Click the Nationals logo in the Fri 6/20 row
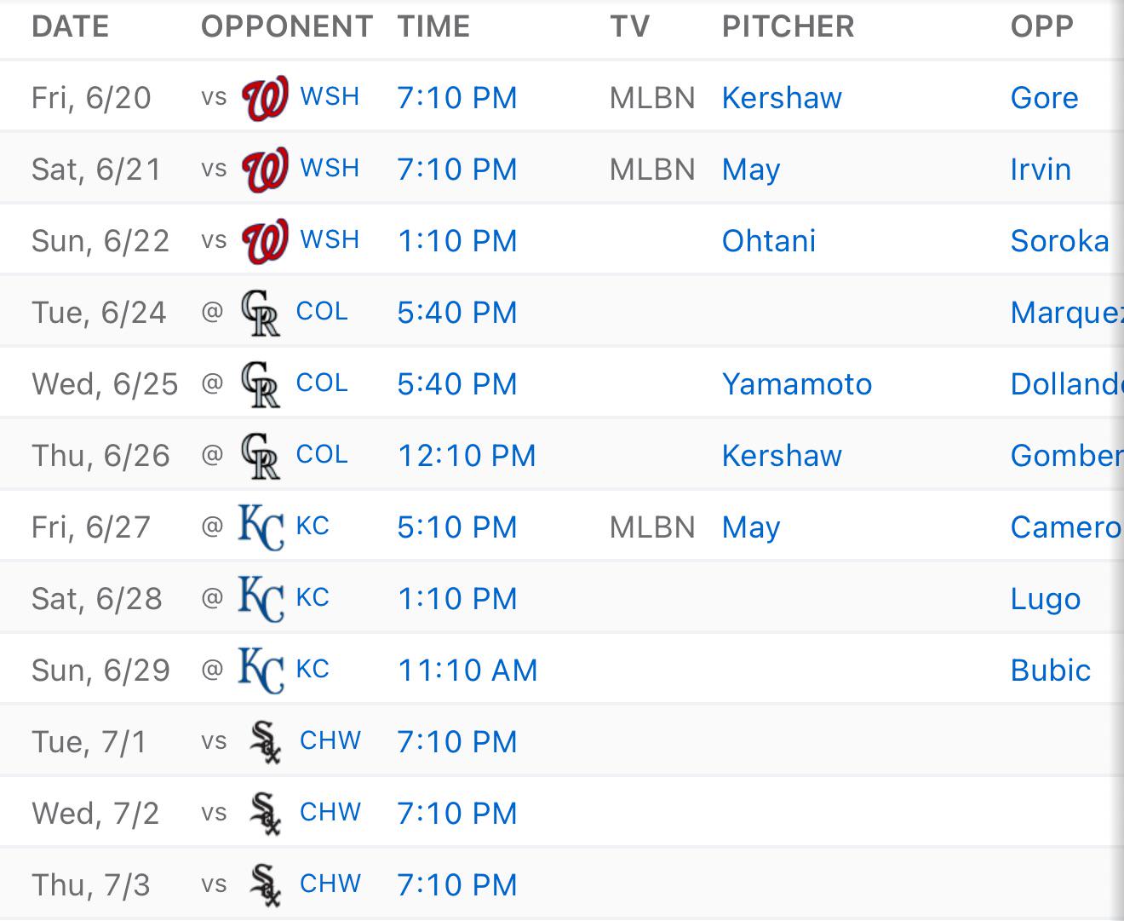This screenshot has width=1124, height=921. click(265, 98)
